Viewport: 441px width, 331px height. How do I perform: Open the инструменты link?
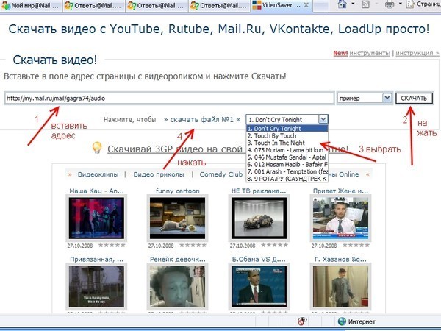pos(370,53)
